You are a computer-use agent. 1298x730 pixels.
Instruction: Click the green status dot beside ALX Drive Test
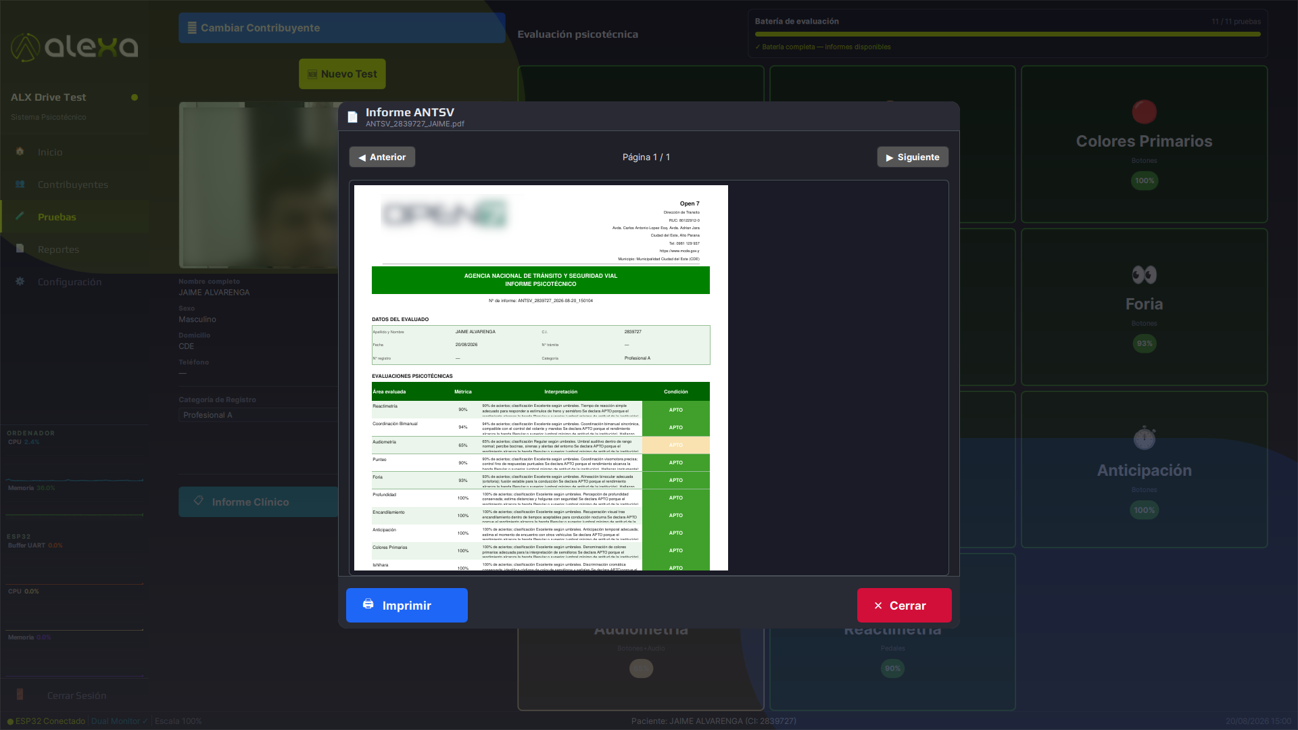135,97
